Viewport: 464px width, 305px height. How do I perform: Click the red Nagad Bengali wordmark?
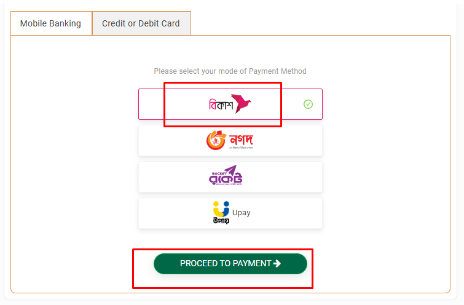tap(241, 140)
